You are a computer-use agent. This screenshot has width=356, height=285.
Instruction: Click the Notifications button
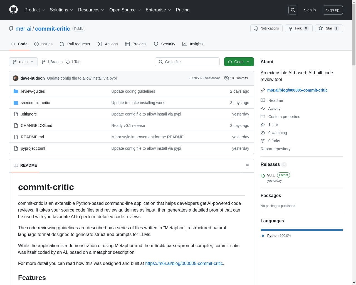point(266,28)
